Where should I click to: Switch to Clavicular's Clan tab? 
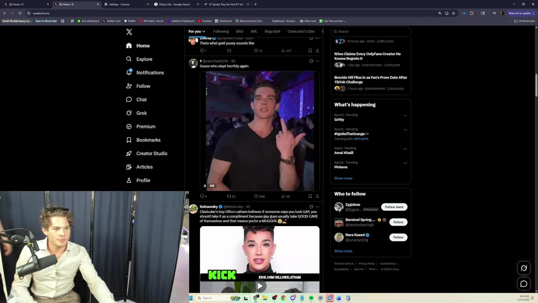(301, 32)
